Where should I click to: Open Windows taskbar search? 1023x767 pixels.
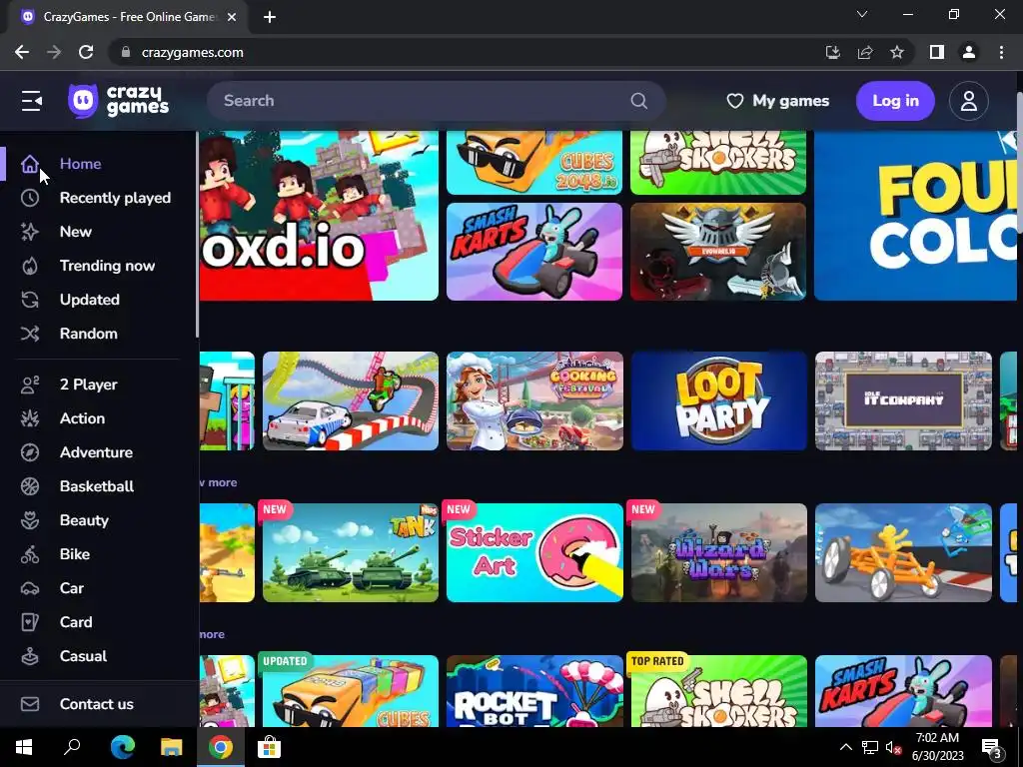pyautogui.click(x=72, y=747)
